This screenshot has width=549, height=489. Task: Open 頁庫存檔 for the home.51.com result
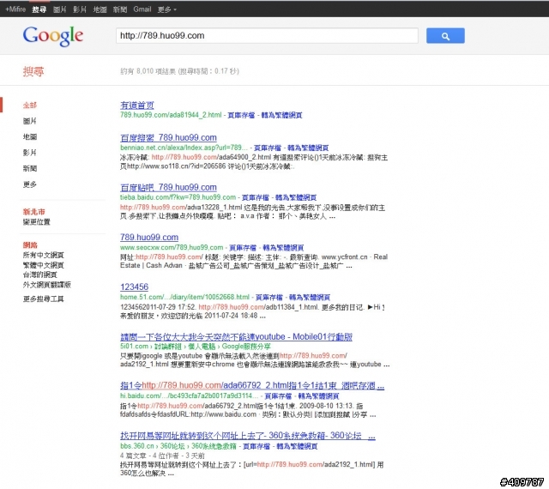click(268, 297)
